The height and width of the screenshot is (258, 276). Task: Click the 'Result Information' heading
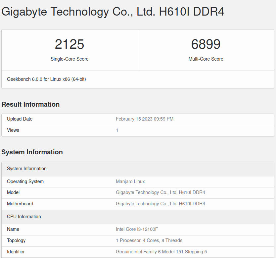point(30,104)
